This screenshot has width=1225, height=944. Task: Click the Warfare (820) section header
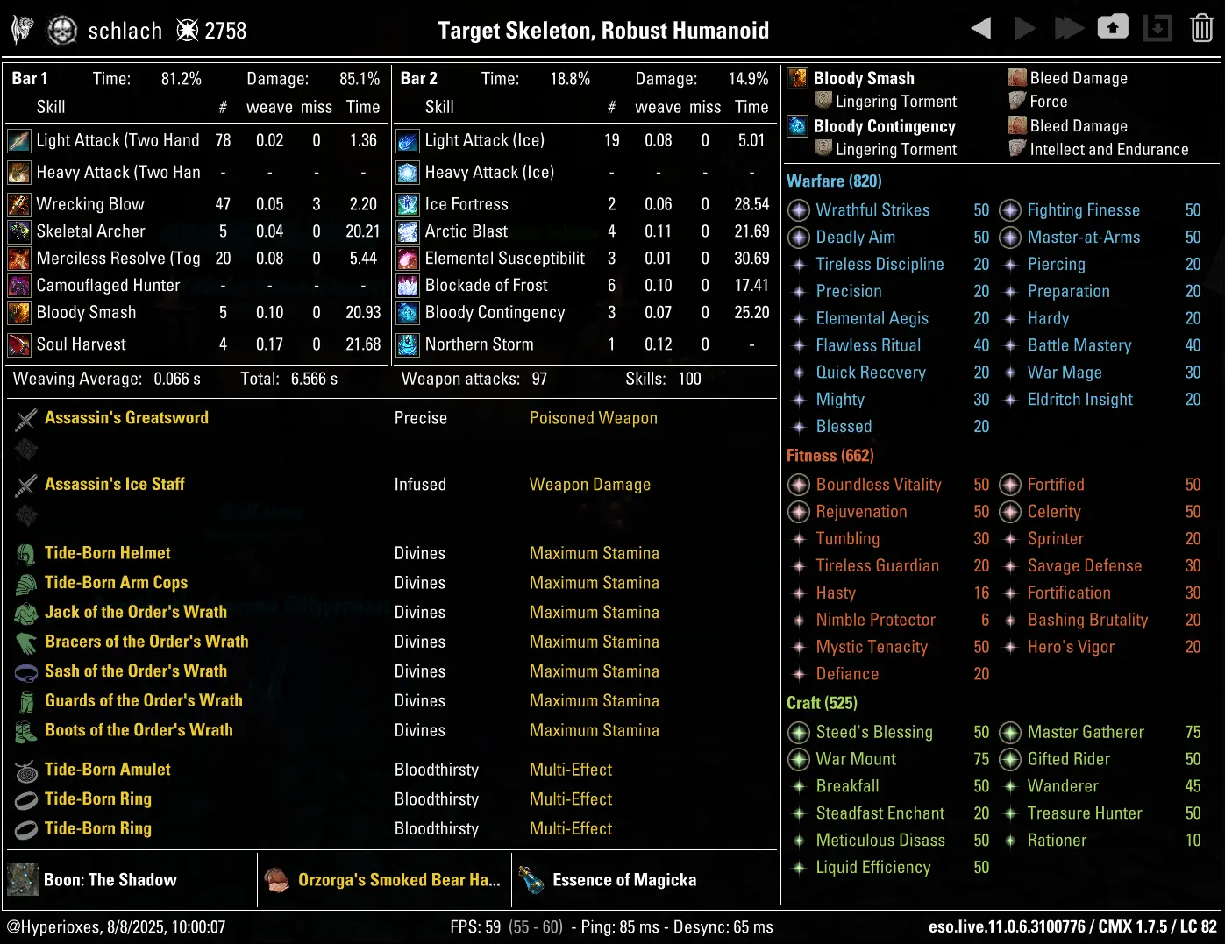point(834,181)
